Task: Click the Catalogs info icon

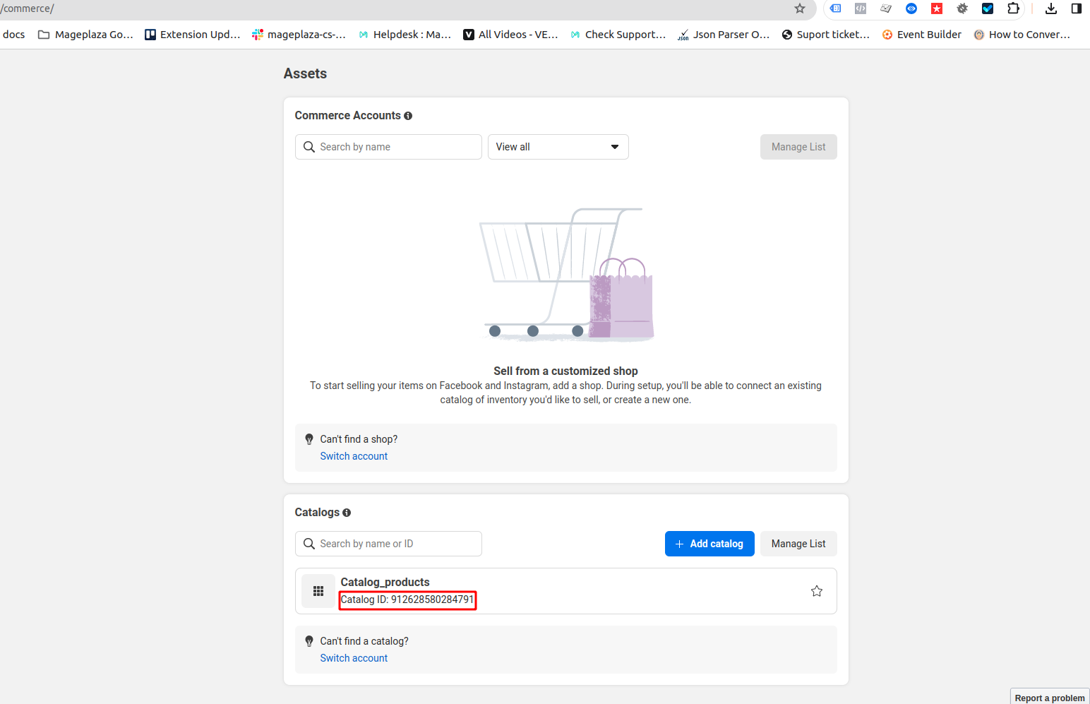Action: 347,513
